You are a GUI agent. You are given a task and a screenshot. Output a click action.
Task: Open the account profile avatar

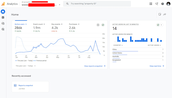click(x=168, y=4)
